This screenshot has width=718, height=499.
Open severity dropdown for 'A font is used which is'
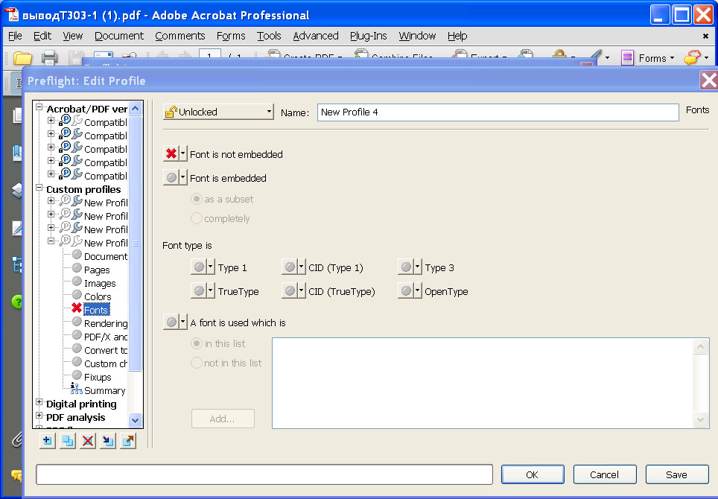pyautogui.click(x=182, y=322)
